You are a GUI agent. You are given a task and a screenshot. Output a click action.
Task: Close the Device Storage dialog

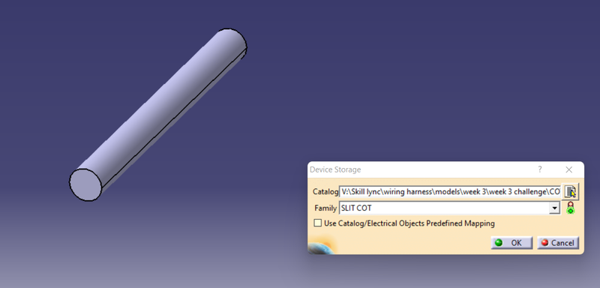[569, 169]
